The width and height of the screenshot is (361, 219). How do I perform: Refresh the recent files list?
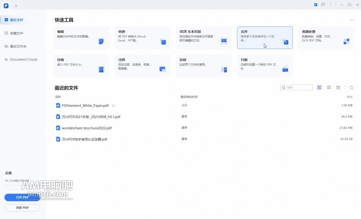pyautogui.click(x=351, y=87)
